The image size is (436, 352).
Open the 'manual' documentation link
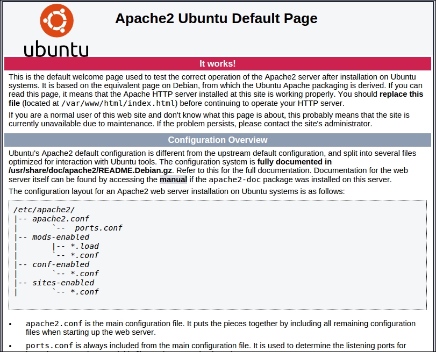[x=173, y=179]
